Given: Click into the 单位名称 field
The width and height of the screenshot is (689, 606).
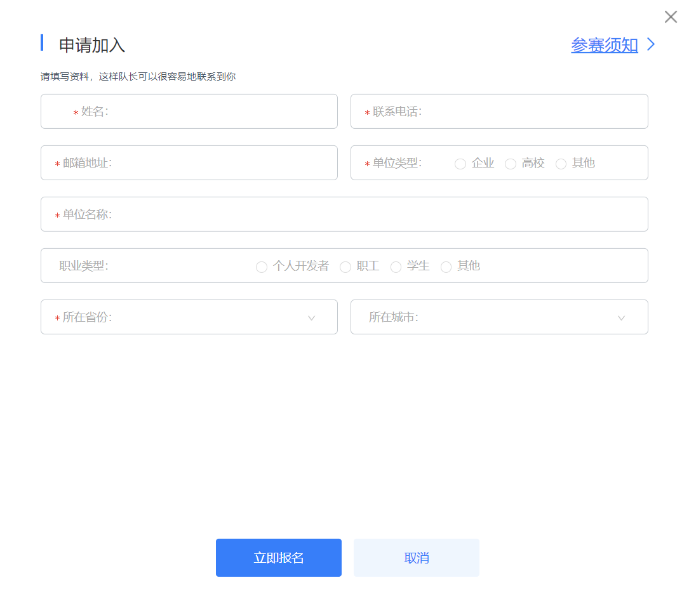Looking at the screenshot, I should [x=344, y=214].
